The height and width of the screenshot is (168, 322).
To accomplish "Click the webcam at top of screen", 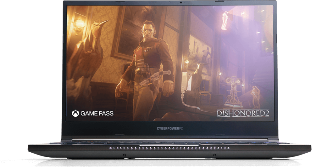I will tap(180, 3).
